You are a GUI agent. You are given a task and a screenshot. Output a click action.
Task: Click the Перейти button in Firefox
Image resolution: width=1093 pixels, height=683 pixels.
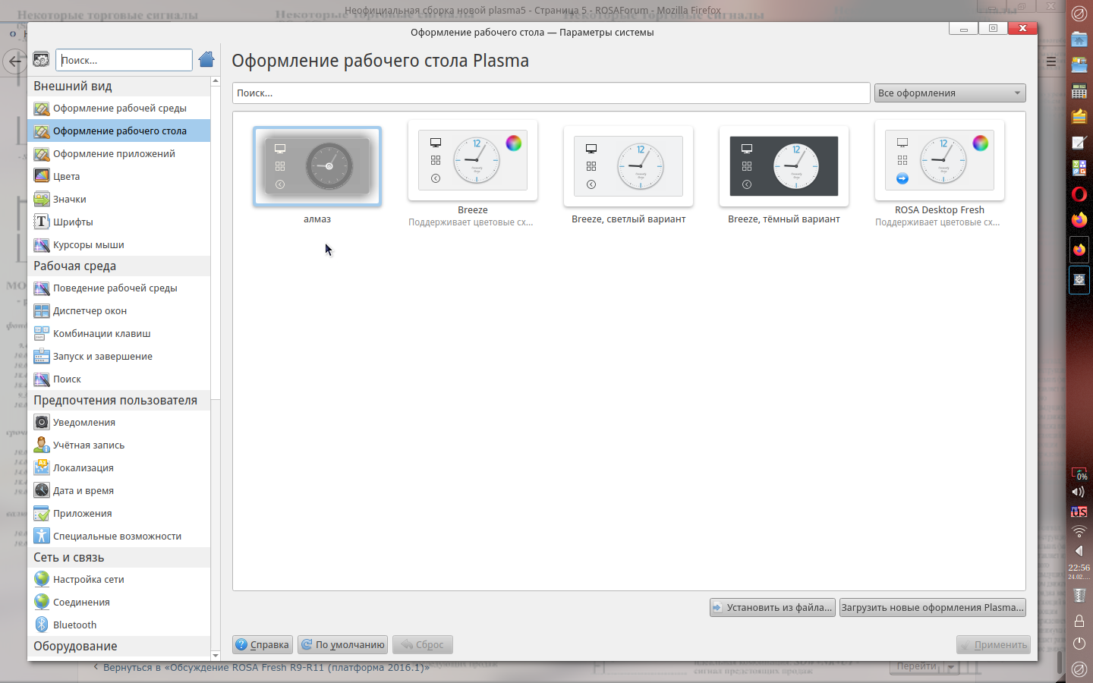tap(916, 666)
